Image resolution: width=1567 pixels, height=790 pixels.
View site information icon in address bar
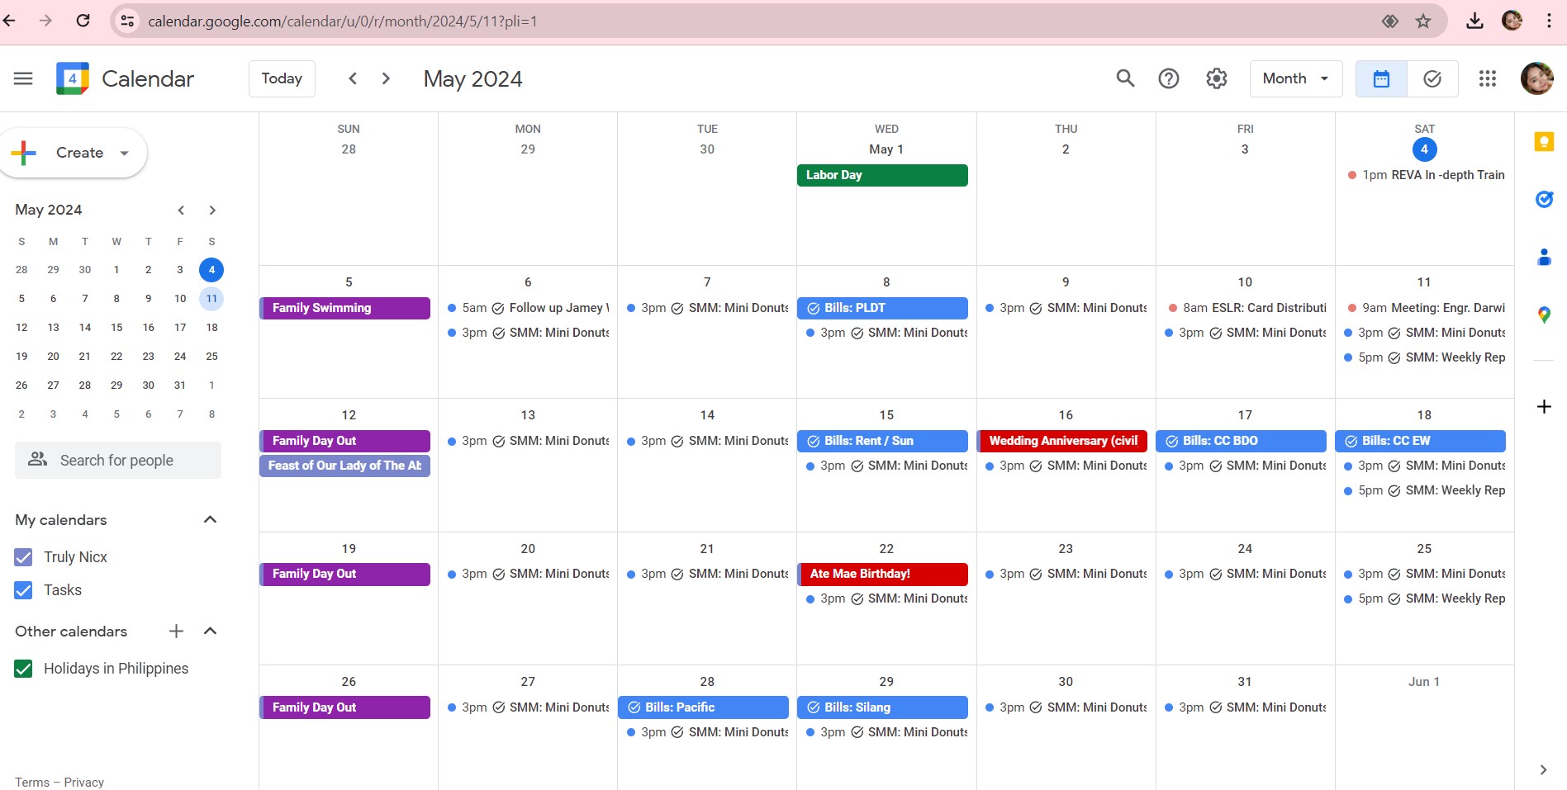[x=127, y=21]
